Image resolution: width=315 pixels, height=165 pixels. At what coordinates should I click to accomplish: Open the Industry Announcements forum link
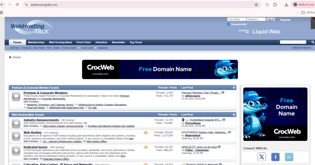coord(41,120)
